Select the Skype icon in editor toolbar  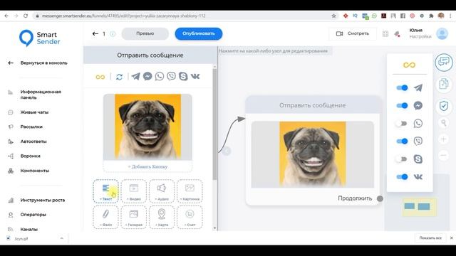183,76
